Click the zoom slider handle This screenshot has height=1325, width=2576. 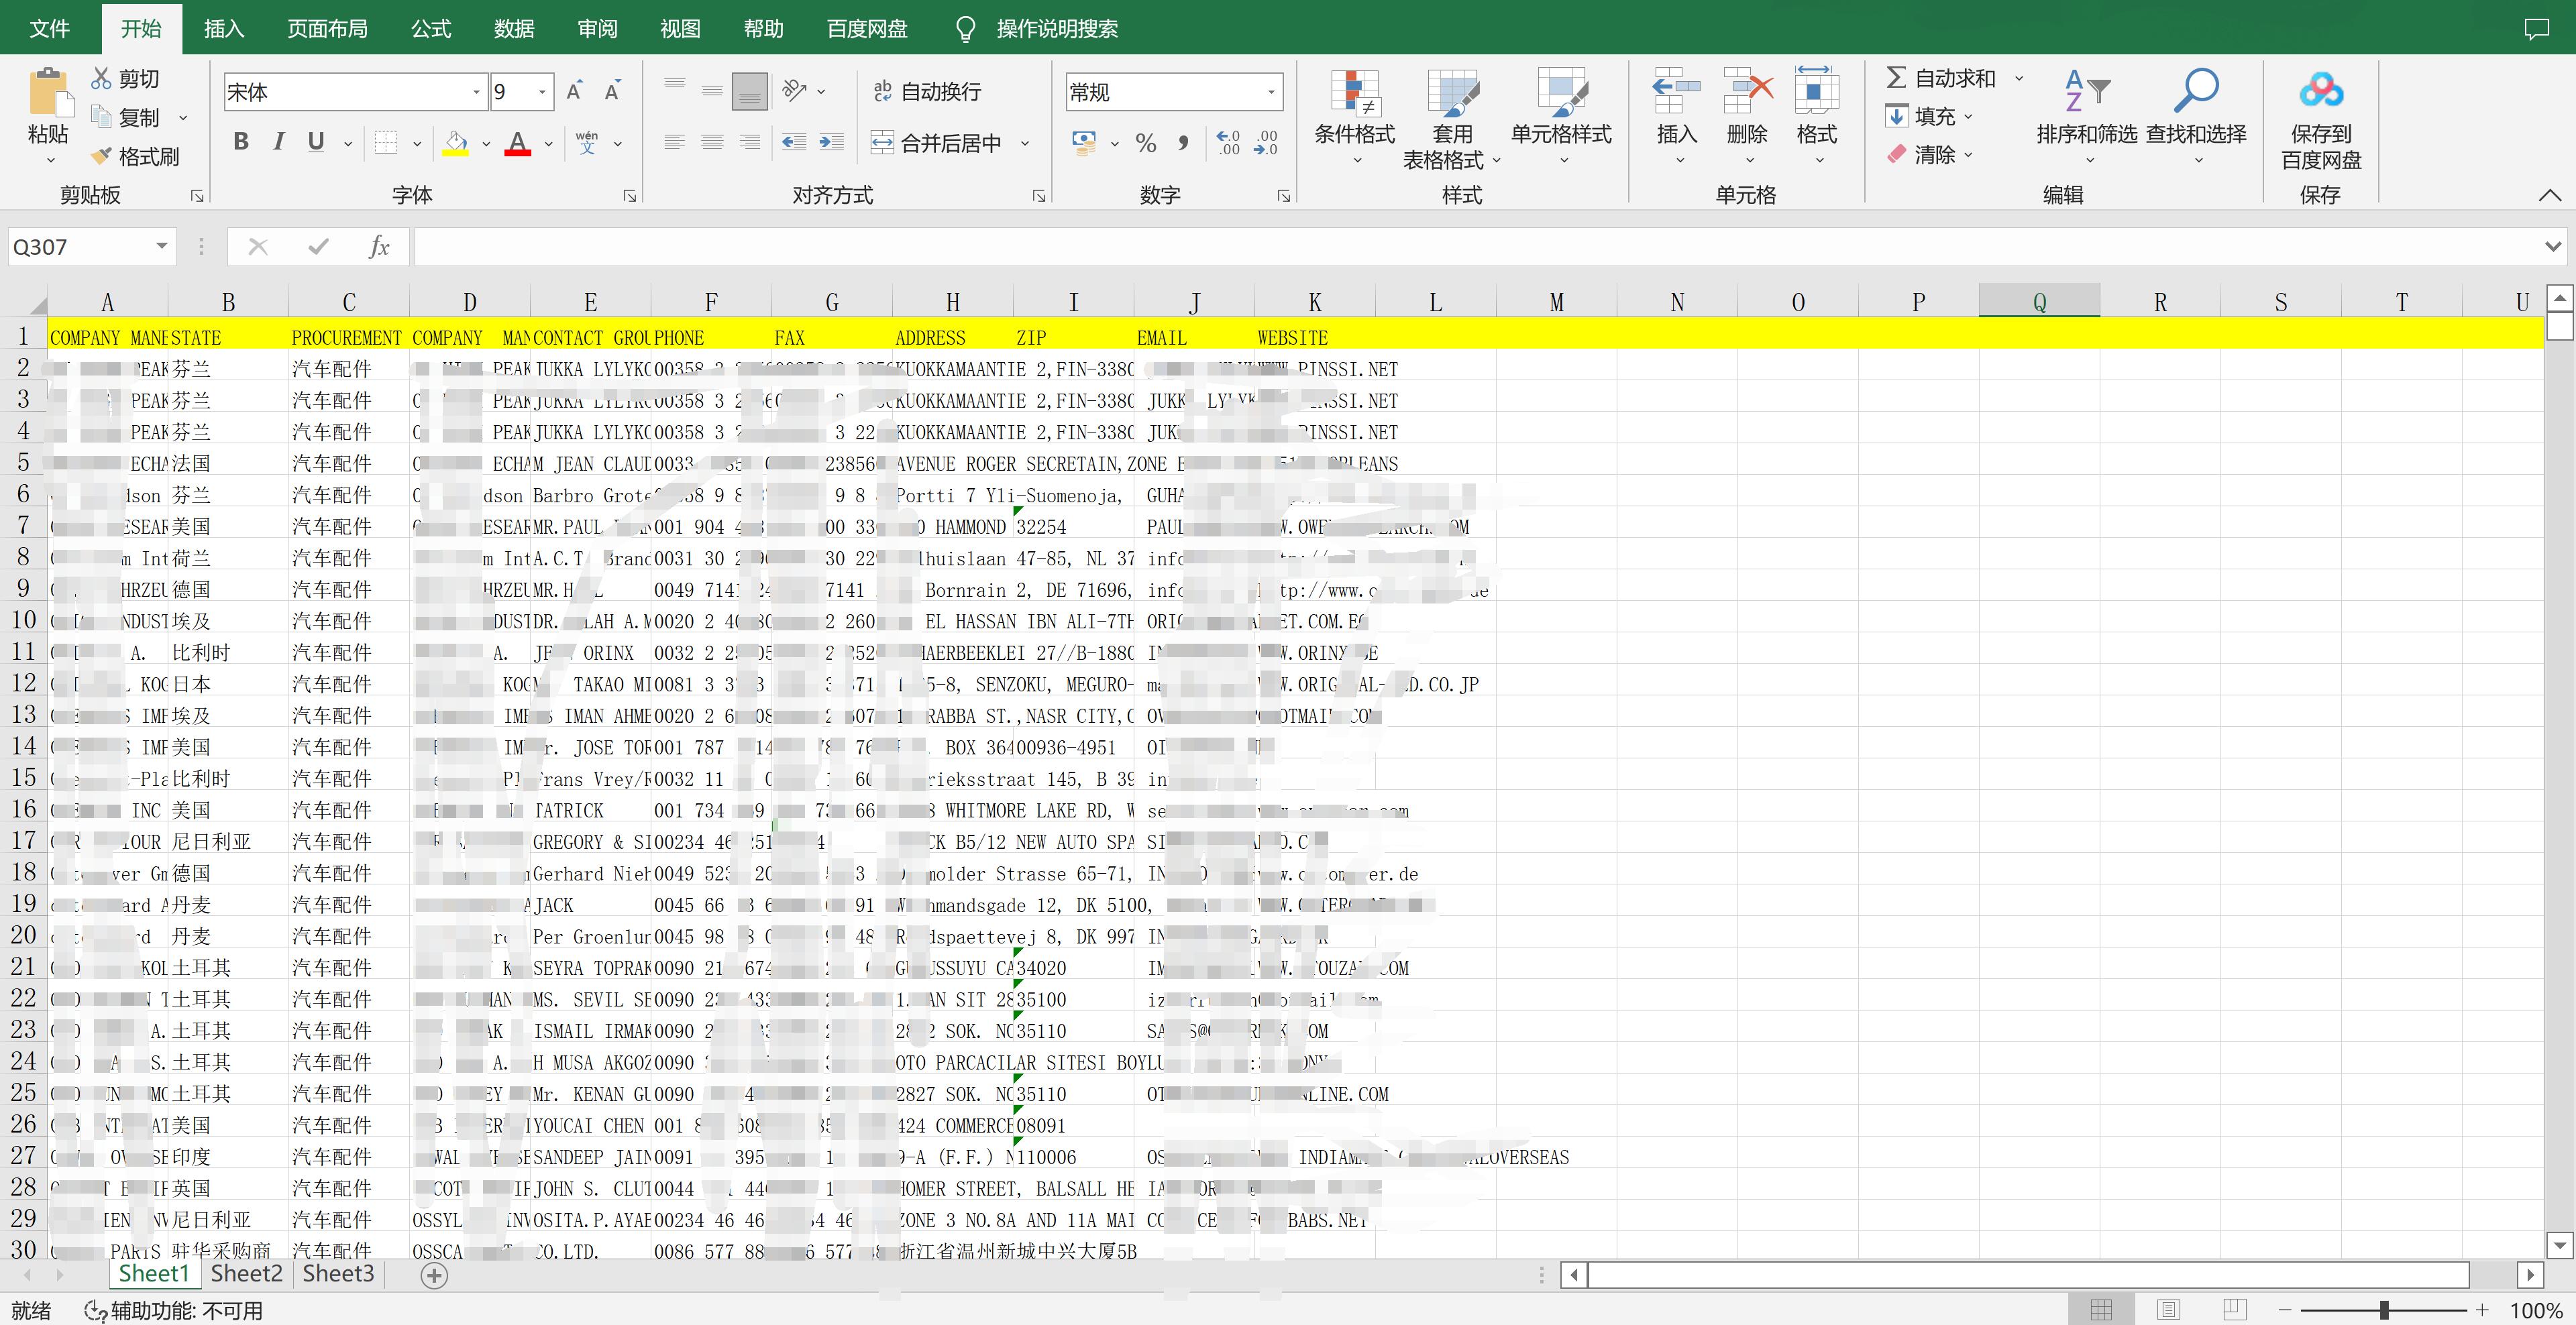click(x=2384, y=1310)
